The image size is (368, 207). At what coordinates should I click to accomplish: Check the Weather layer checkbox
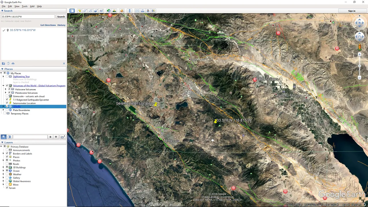(x=7, y=174)
